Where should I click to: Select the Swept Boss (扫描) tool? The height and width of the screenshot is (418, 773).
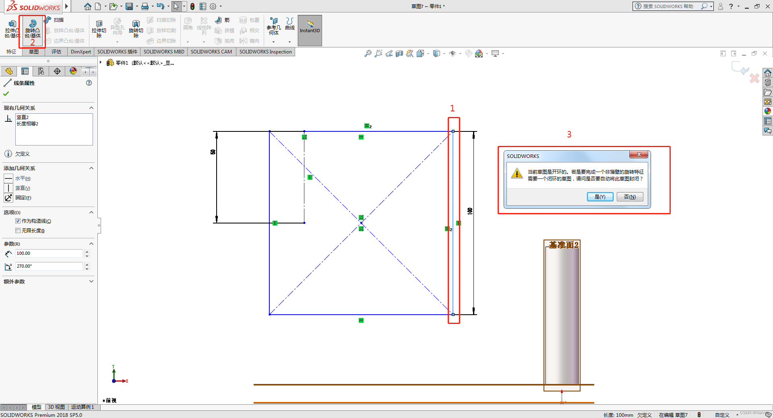(x=54, y=20)
